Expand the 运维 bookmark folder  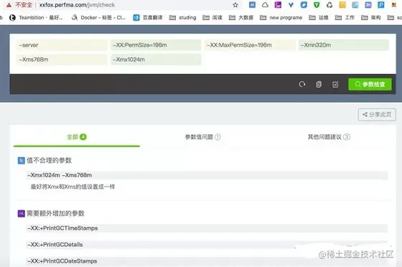coord(319,17)
